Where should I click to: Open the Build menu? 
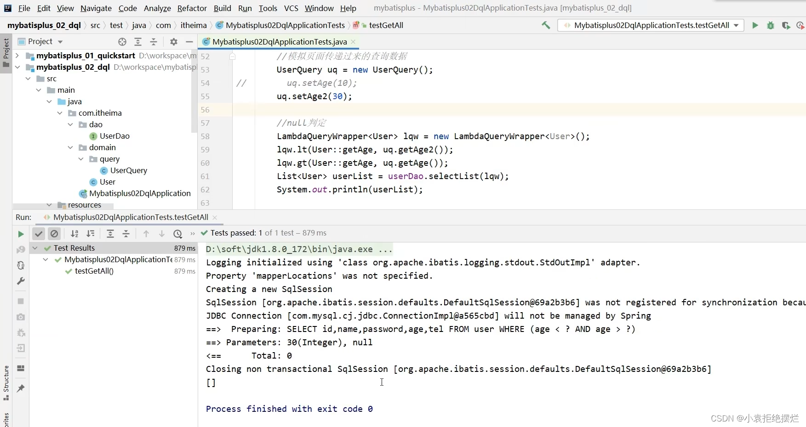[223, 8]
